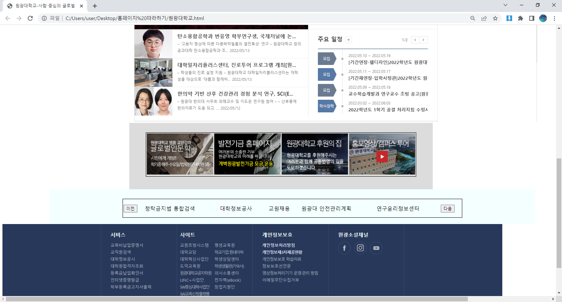Viewport: 562px width, 302px height.
Task: Open 대학원합격자조회 footer link
Action: pyautogui.click(x=127, y=266)
